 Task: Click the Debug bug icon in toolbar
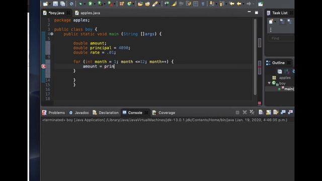(x=80, y=4)
